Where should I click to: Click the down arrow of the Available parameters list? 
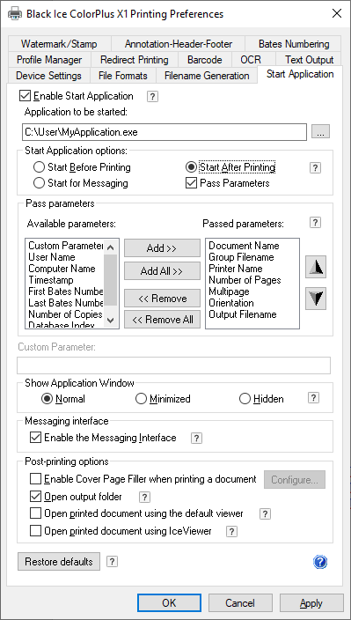pyautogui.click(x=111, y=320)
